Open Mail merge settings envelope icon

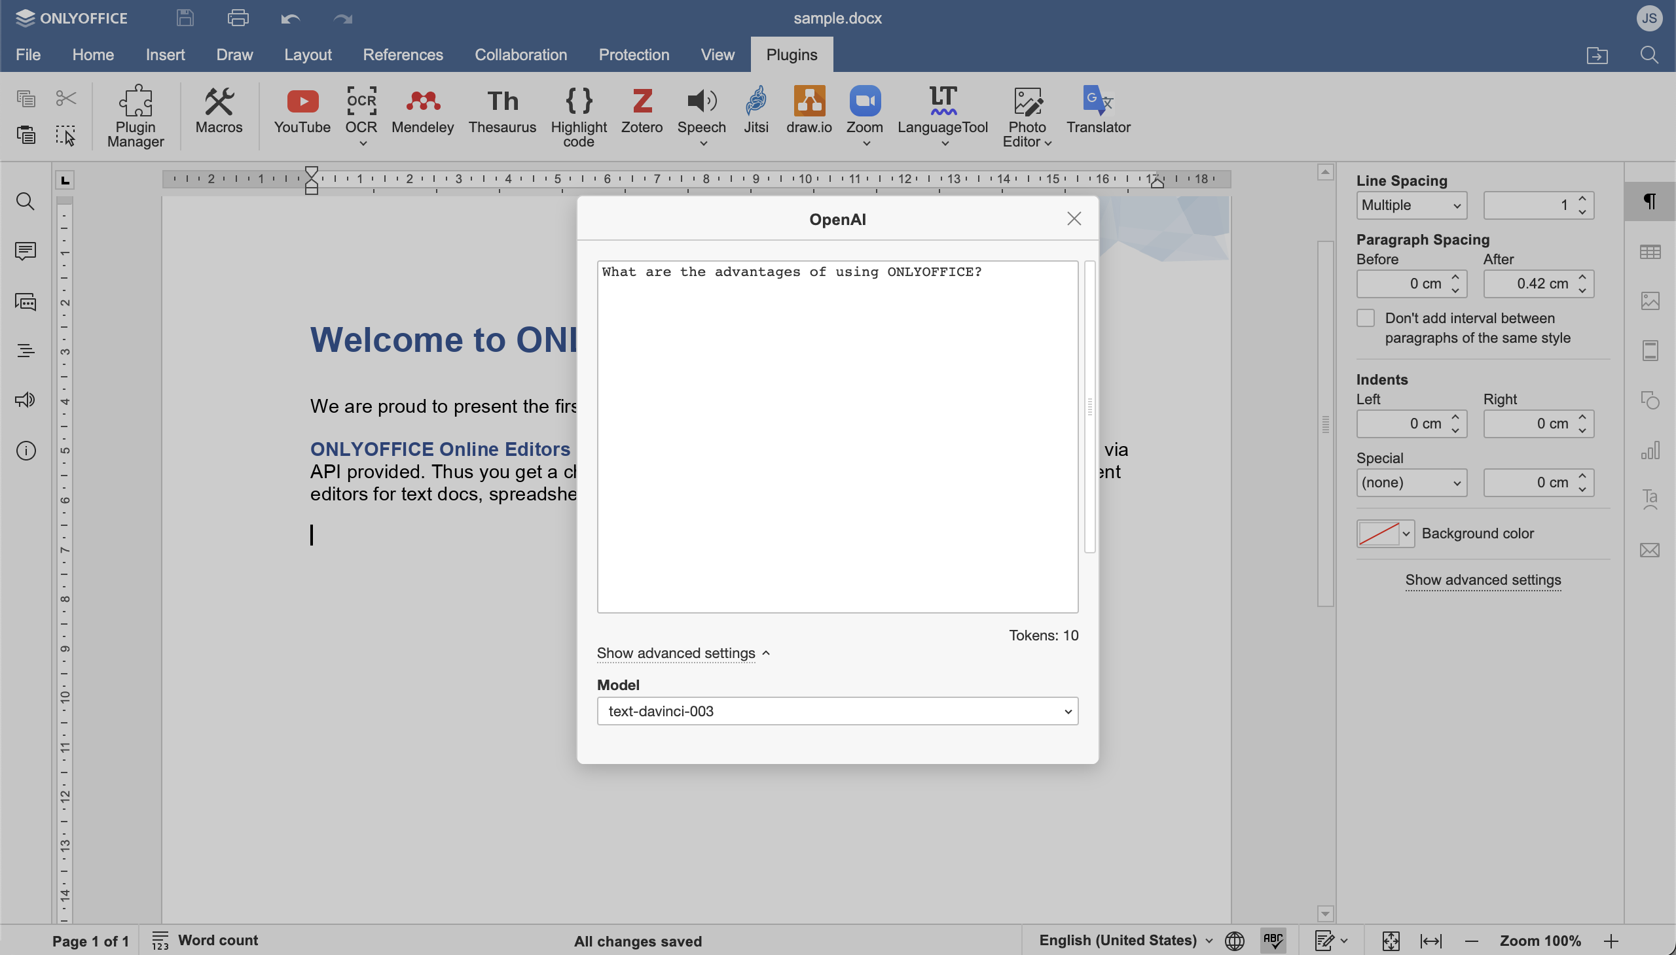1650,549
